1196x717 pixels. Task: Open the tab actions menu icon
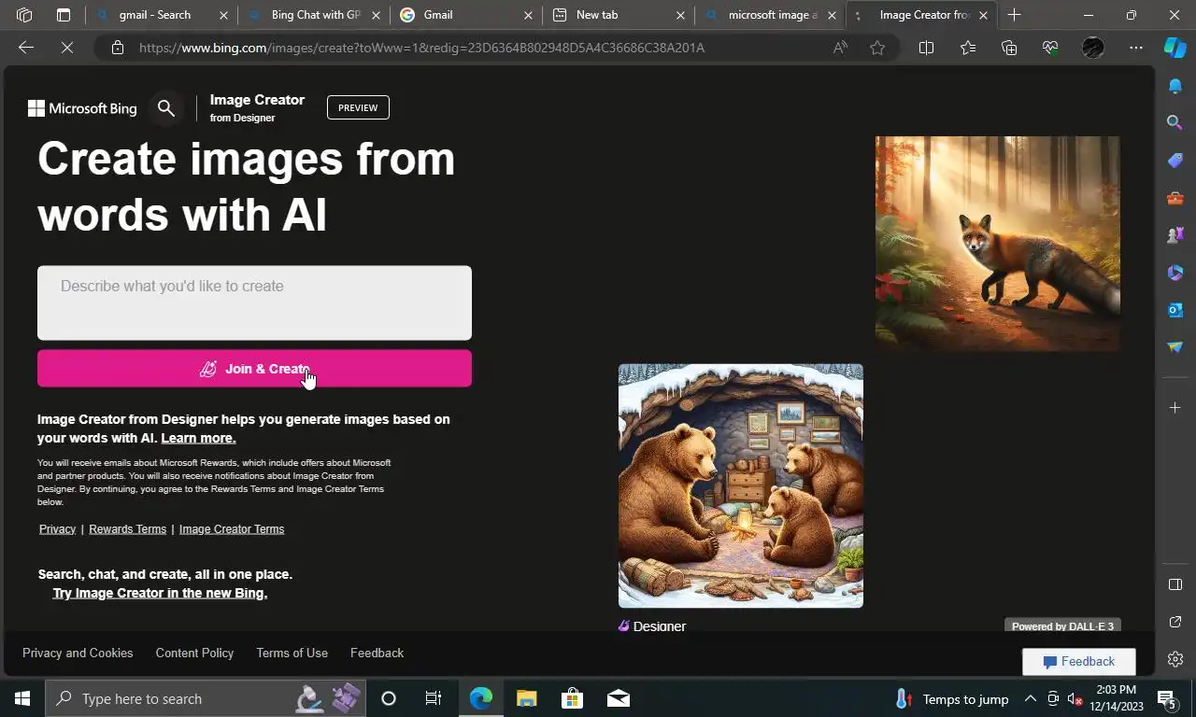[64, 15]
